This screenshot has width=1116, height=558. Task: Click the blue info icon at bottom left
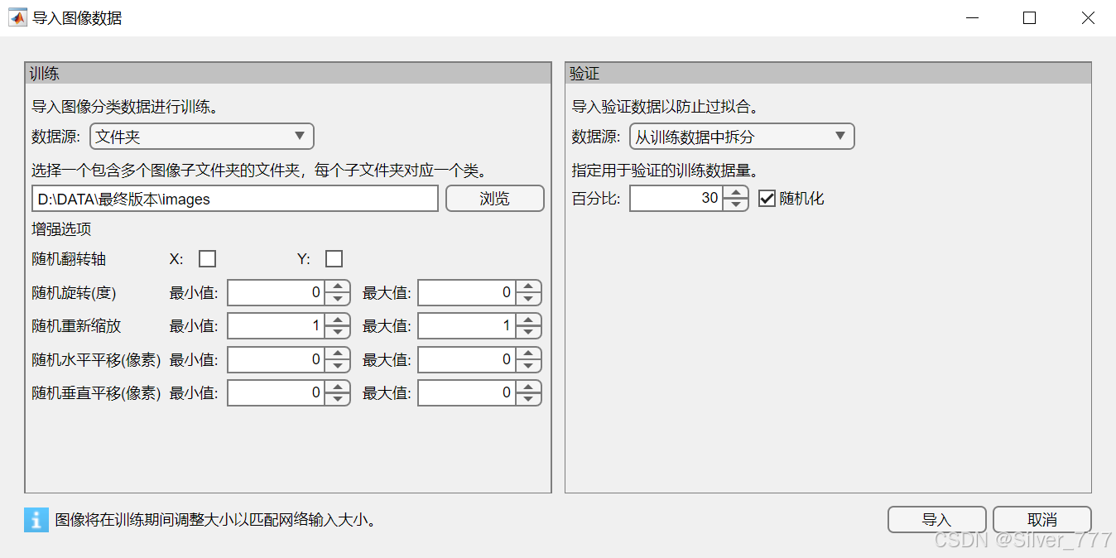point(36,520)
